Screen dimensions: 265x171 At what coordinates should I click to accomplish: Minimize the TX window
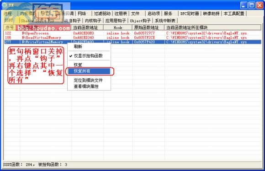click(244, 5)
